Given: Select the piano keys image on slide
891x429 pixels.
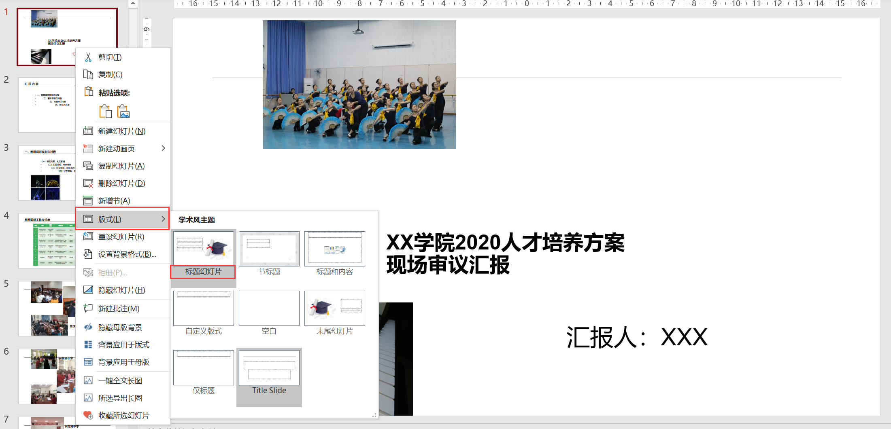Looking at the screenshot, I should point(396,359).
